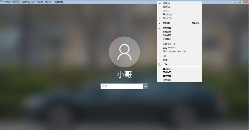Click the 小哥 user name text
Screen dimensions: 249x130
[x=124, y=75]
